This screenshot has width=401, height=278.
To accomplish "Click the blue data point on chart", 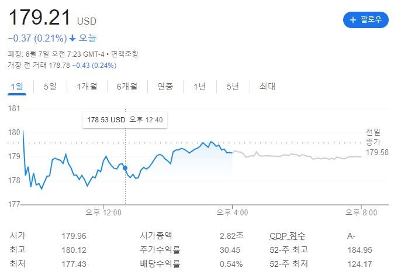I will coord(125,168).
